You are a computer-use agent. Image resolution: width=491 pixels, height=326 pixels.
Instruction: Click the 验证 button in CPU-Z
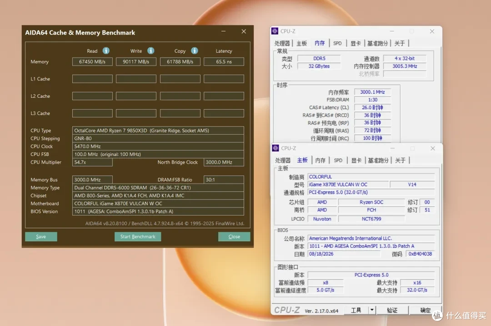(392, 310)
